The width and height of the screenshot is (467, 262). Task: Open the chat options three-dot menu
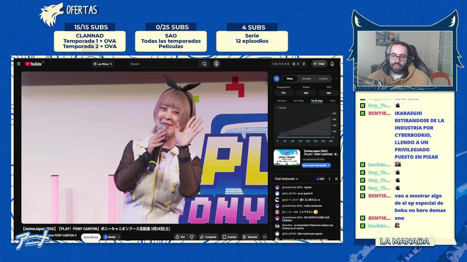click(329, 179)
